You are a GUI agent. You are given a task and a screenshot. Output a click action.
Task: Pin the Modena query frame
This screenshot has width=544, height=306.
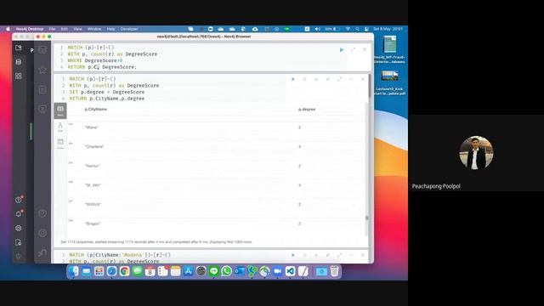[x=328, y=255]
